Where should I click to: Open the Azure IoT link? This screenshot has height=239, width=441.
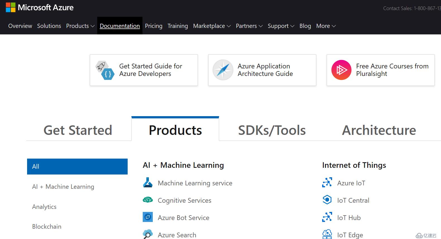tap(351, 183)
